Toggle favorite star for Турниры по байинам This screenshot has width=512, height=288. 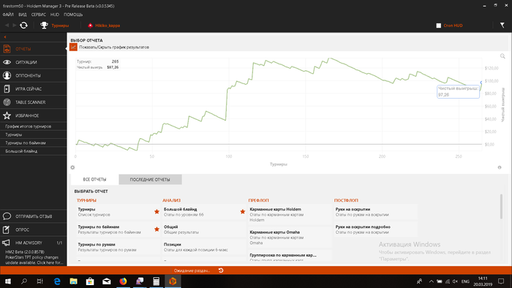click(x=157, y=230)
